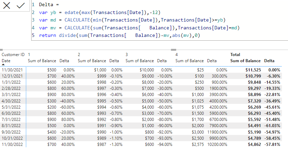Sort by Date using the ascending arrow
The image size is (288, 151).
coord(3,65)
